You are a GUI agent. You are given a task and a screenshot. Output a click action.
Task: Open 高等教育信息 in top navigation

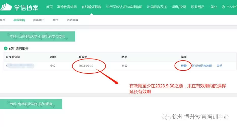click(x=67, y=7)
